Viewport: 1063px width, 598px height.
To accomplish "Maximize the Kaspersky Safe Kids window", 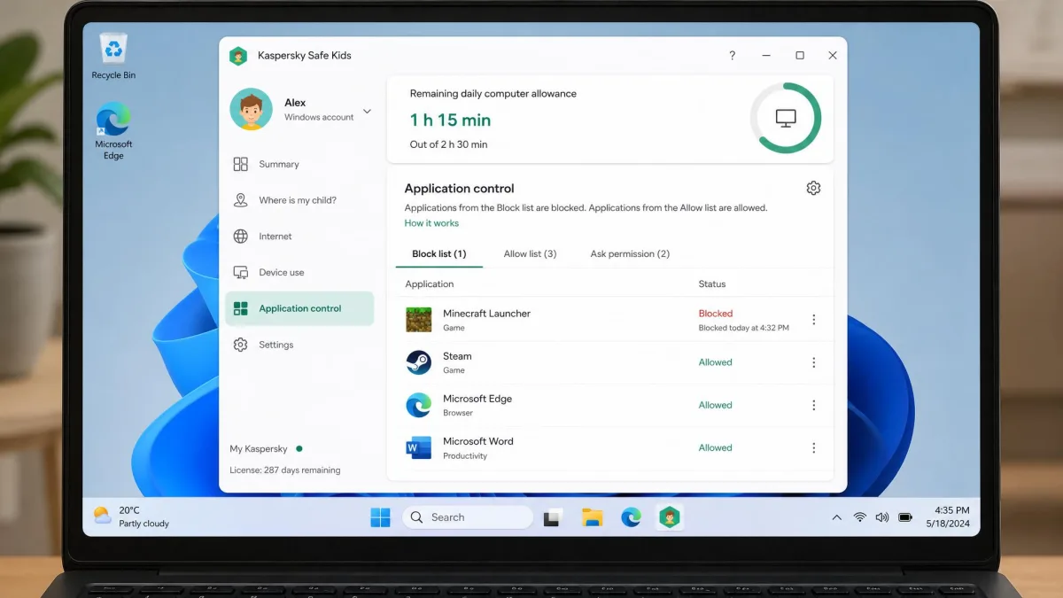I will tap(800, 55).
